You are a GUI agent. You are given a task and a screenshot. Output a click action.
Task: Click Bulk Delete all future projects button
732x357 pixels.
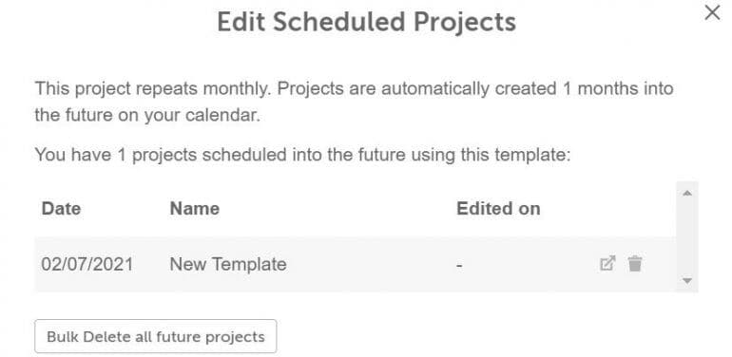coord(156,336)
